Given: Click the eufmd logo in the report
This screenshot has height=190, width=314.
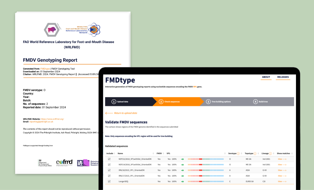Looking at the screenshot, I should click(64, 163).
